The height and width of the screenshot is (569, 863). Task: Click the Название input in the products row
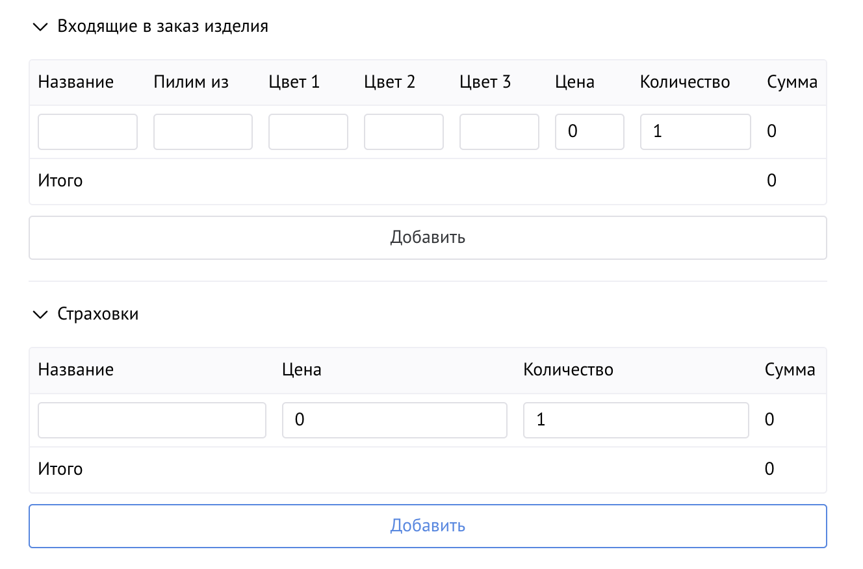coord(87,131)
